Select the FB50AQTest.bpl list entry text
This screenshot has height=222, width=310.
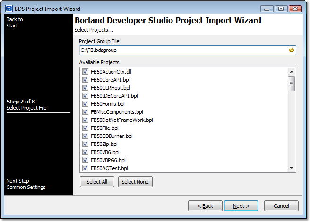[109, 168]
